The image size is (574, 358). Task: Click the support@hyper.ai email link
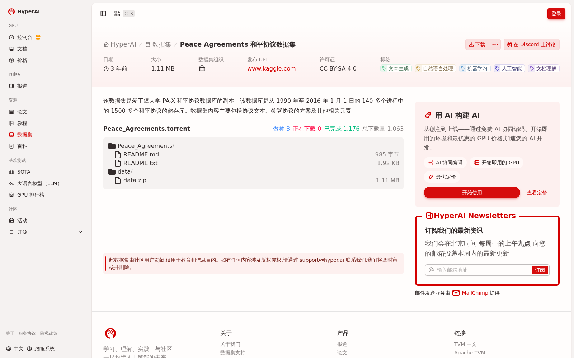[322, 260]
